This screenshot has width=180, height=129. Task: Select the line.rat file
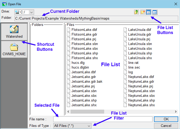click(x=134, y=63)
